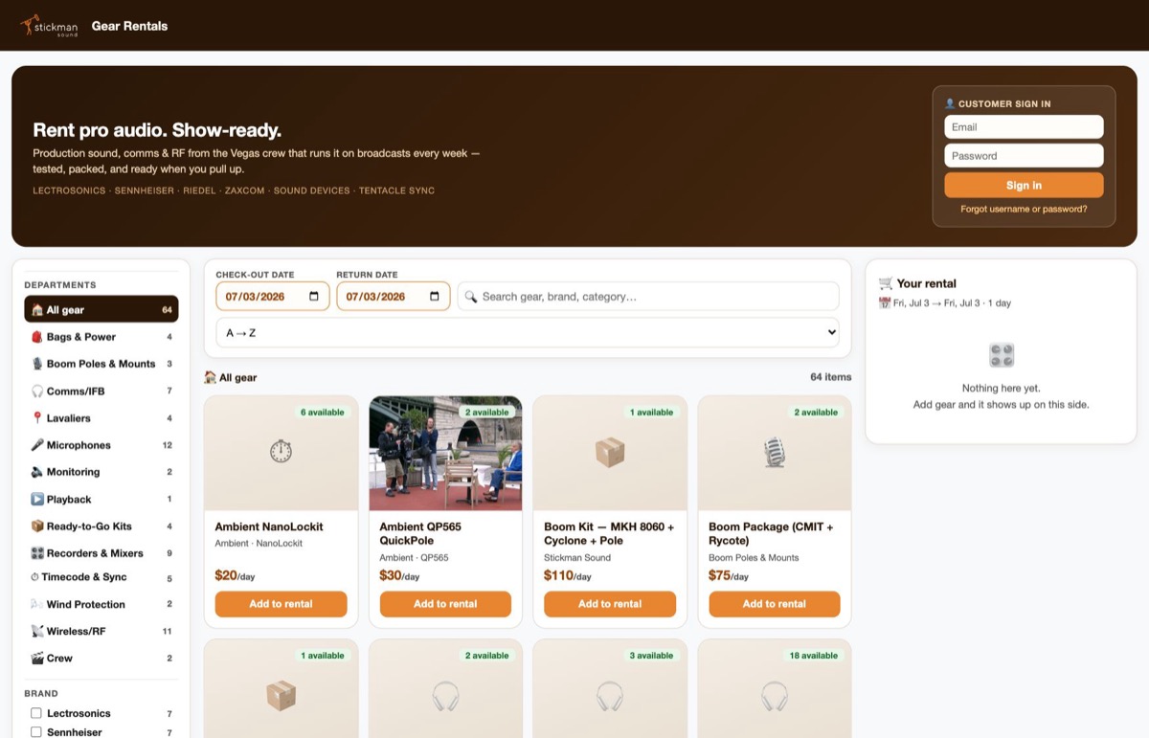Viewport: 1149px width, 738px height.
Task: Select the Crew department
Action: tap(101, 659)
